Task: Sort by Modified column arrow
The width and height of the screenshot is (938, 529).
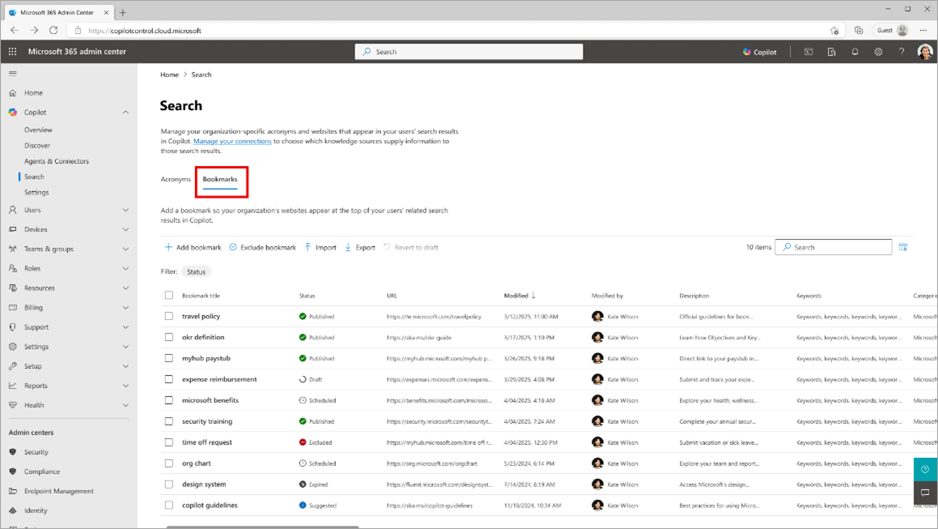Action: tap(533, 296)
